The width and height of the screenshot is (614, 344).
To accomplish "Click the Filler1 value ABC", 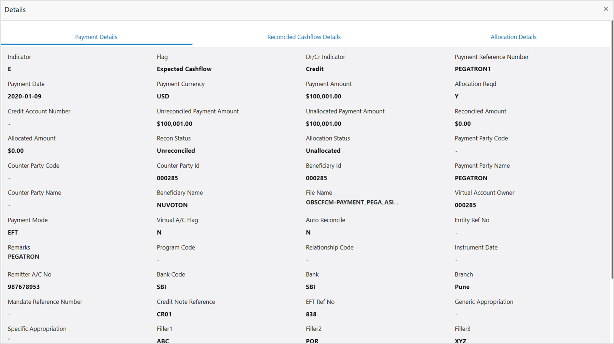I will point(163,341).
